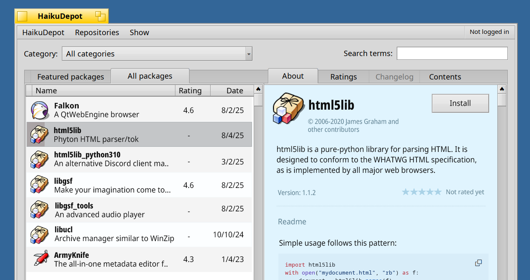530x280 pixels.
Task: Select the Falkon package name
Action: (67, 106)
